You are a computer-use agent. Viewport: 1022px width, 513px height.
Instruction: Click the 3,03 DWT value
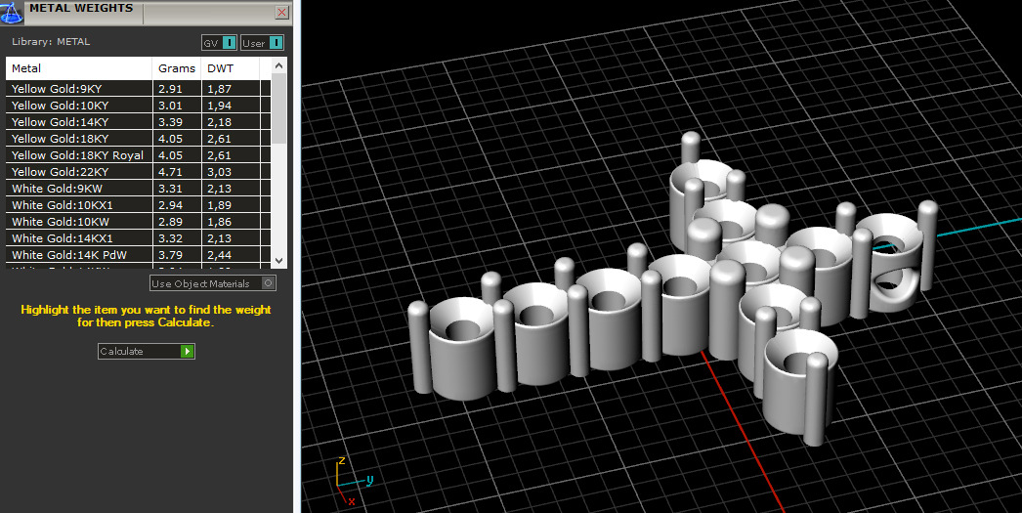[220, 172]
